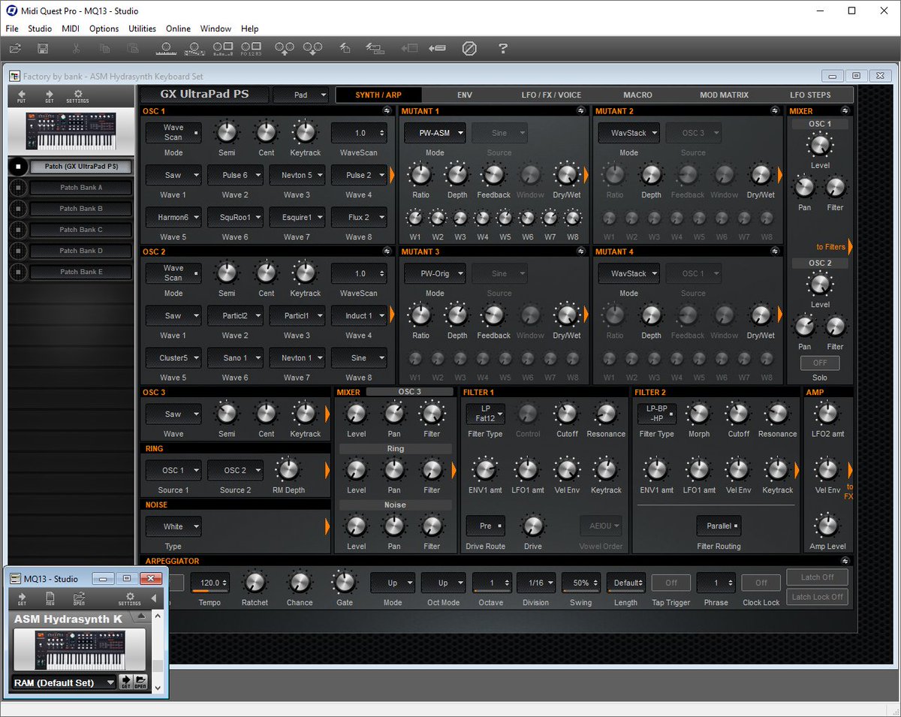Open Noise type White dropdown

pos(173,526)
